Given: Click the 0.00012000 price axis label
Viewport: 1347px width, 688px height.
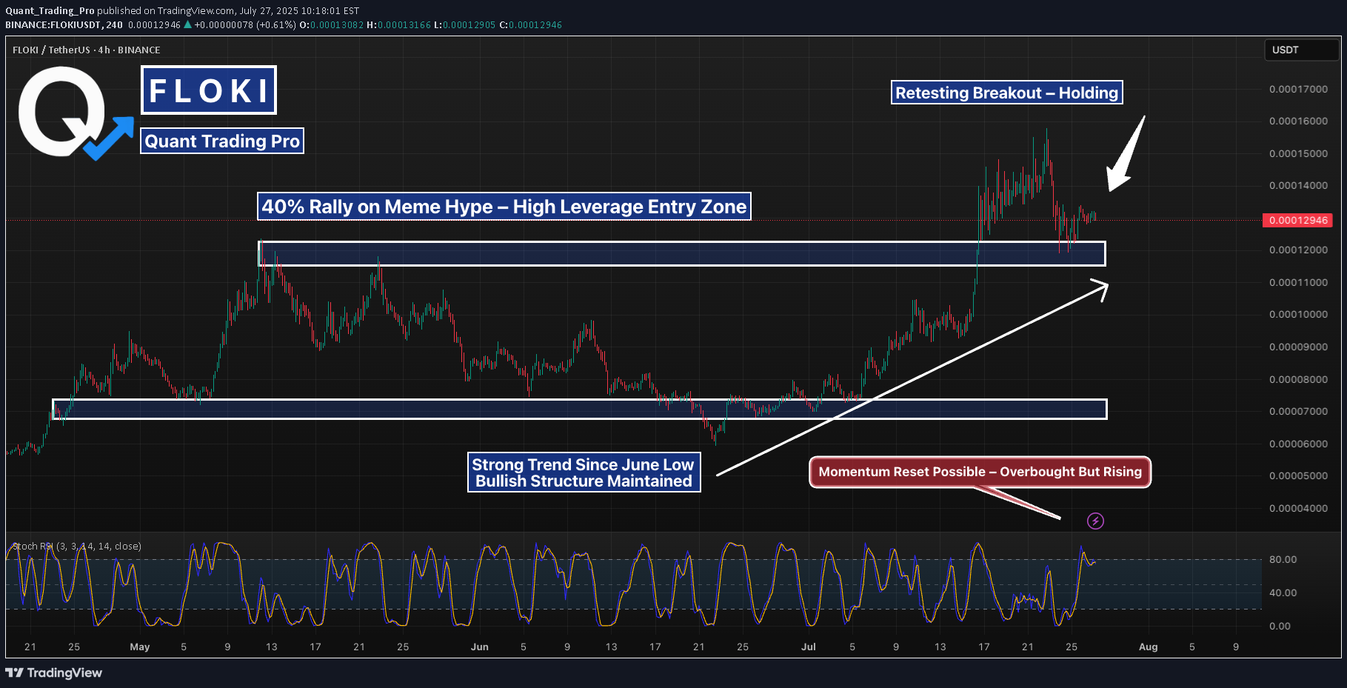Looking at the screenshot, I should point(1298,250).
